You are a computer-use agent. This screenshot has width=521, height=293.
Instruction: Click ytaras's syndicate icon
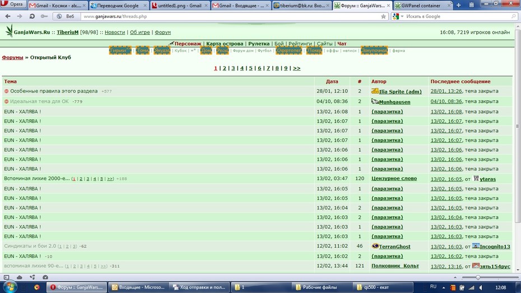[x=476, y=178]
